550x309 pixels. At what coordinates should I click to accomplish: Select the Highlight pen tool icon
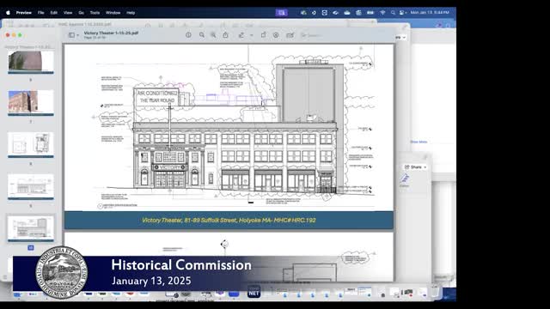[241, 35]
